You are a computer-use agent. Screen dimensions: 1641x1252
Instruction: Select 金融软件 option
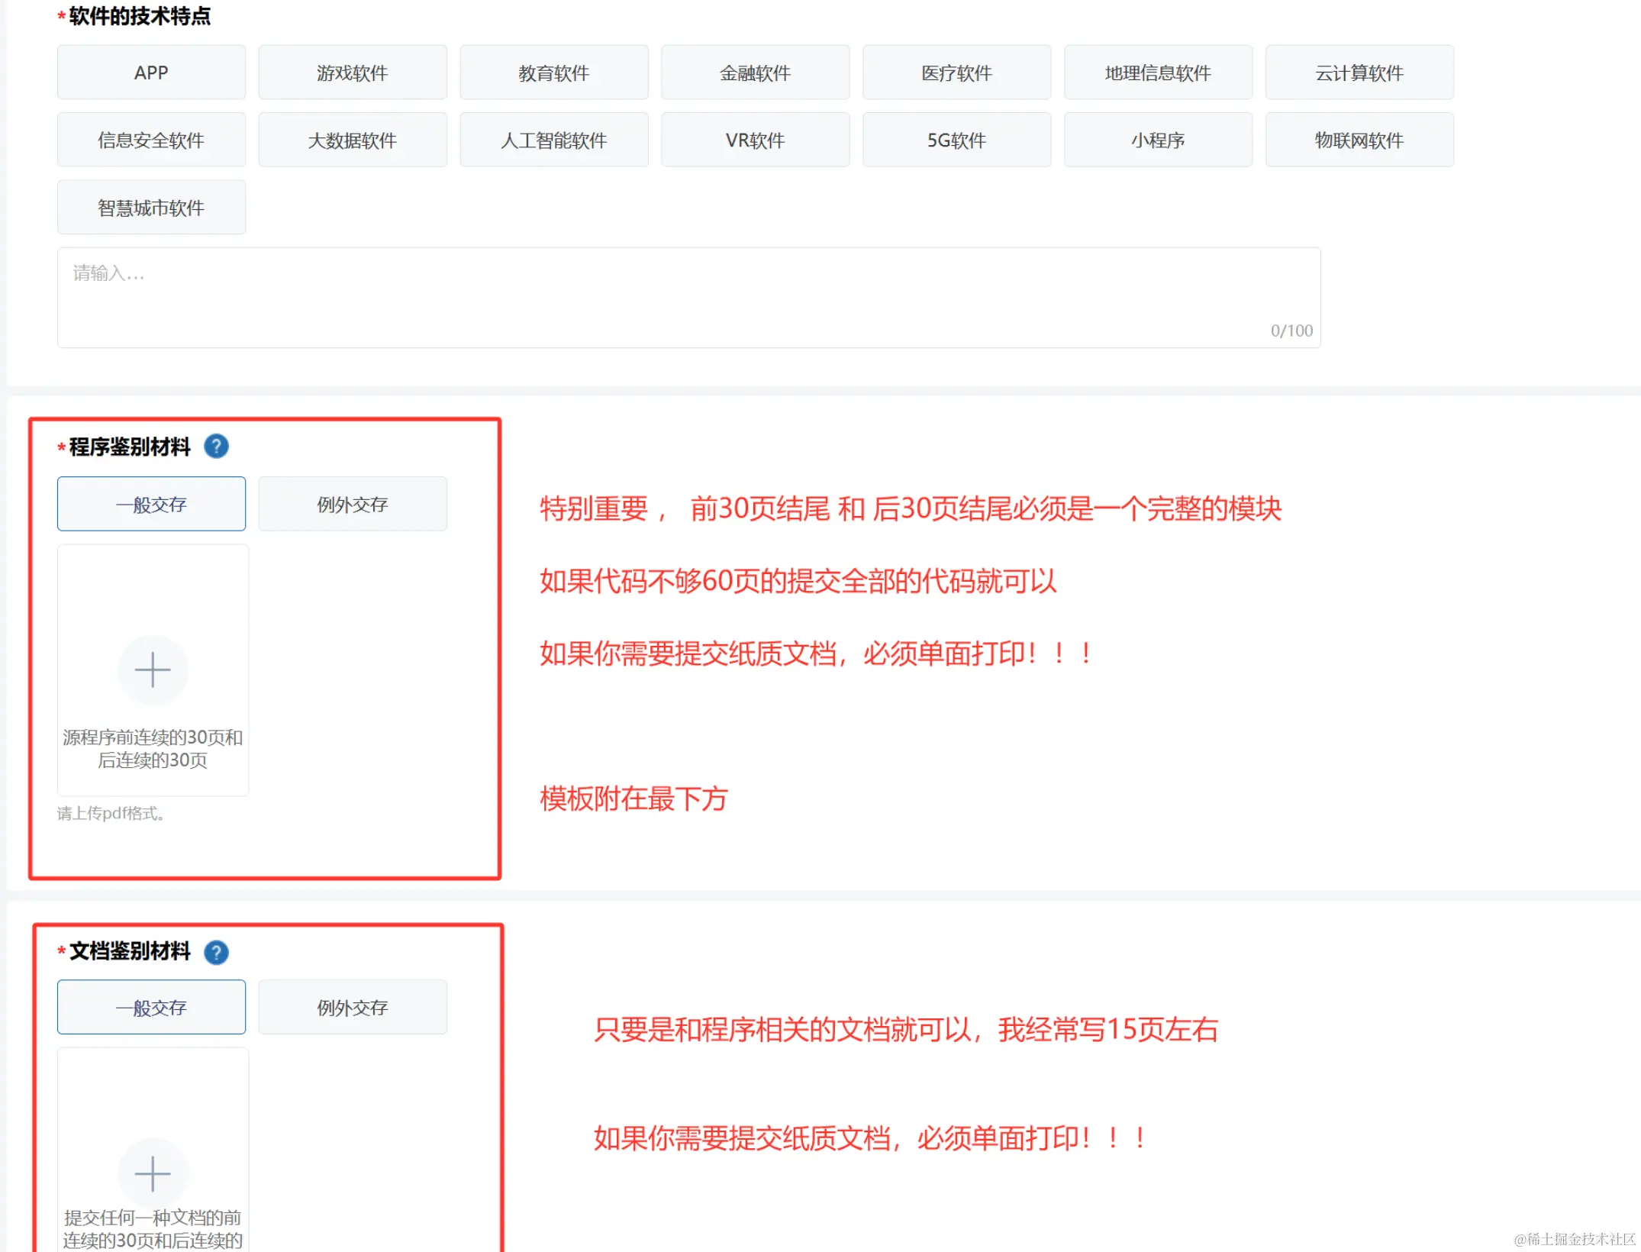click(754, 73)
